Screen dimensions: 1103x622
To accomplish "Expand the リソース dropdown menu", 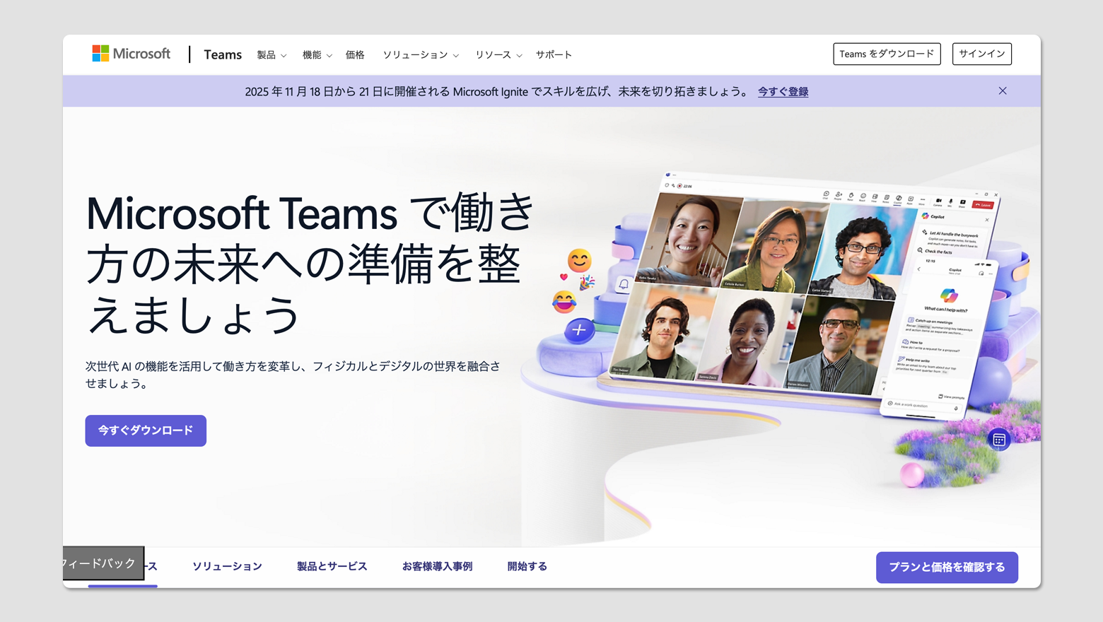I will (498, 55).
